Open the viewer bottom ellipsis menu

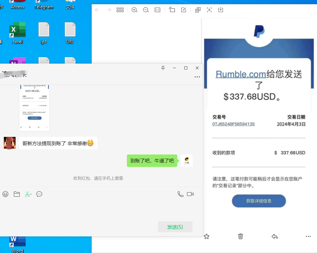[x=308, y=236]
